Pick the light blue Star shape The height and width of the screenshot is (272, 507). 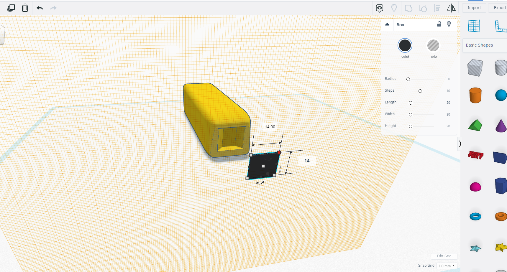pos(475,248)
